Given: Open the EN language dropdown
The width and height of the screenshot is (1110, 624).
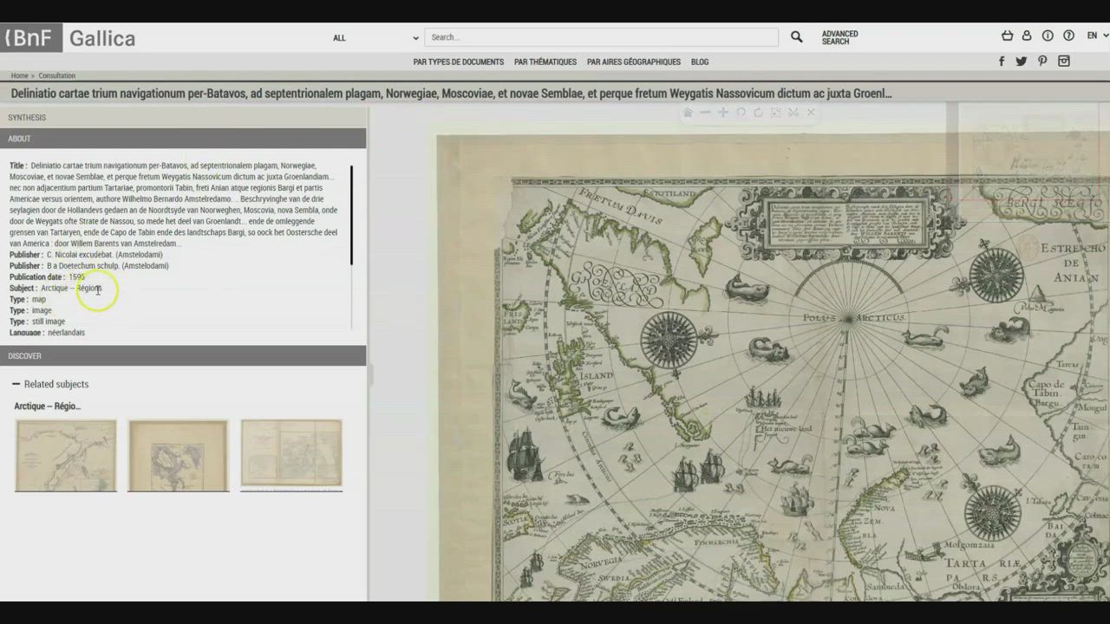Looking at the screenshot, I should point(1097,36).
